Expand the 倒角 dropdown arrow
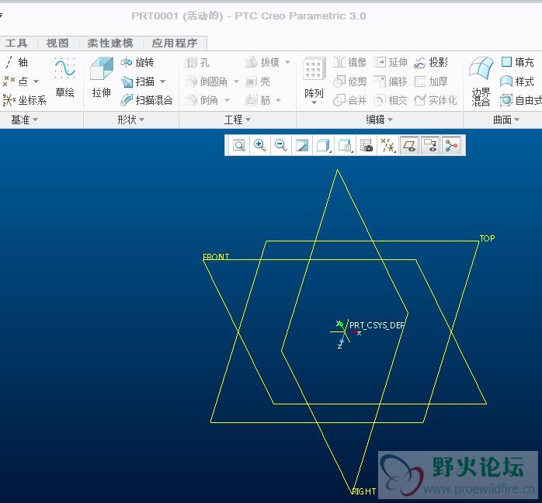This screenshot has width=542, height=503. coord(227,101)
